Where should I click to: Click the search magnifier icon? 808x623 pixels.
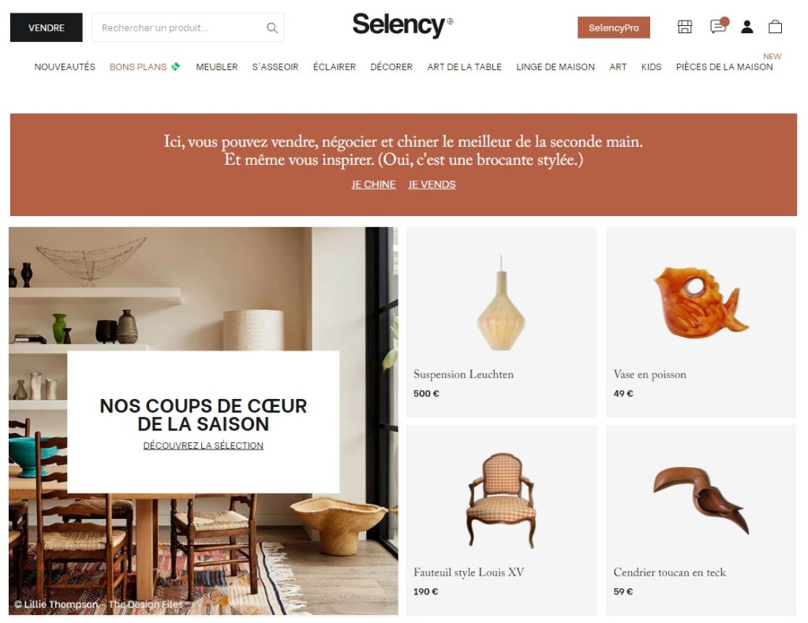pyautogui.click(x=271, y=28)
